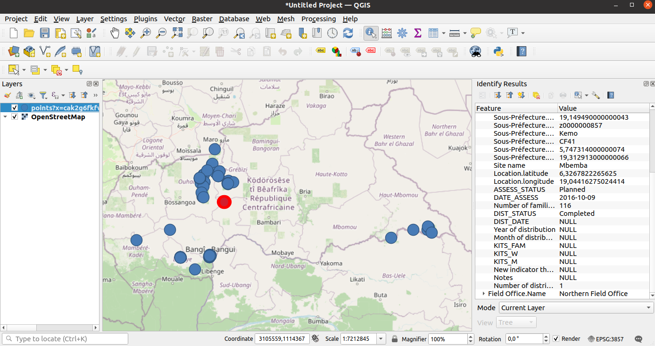The width and height of the screenshot is (655, 346).
Task: Click the Feature column header
Action: tap(516, 108)
